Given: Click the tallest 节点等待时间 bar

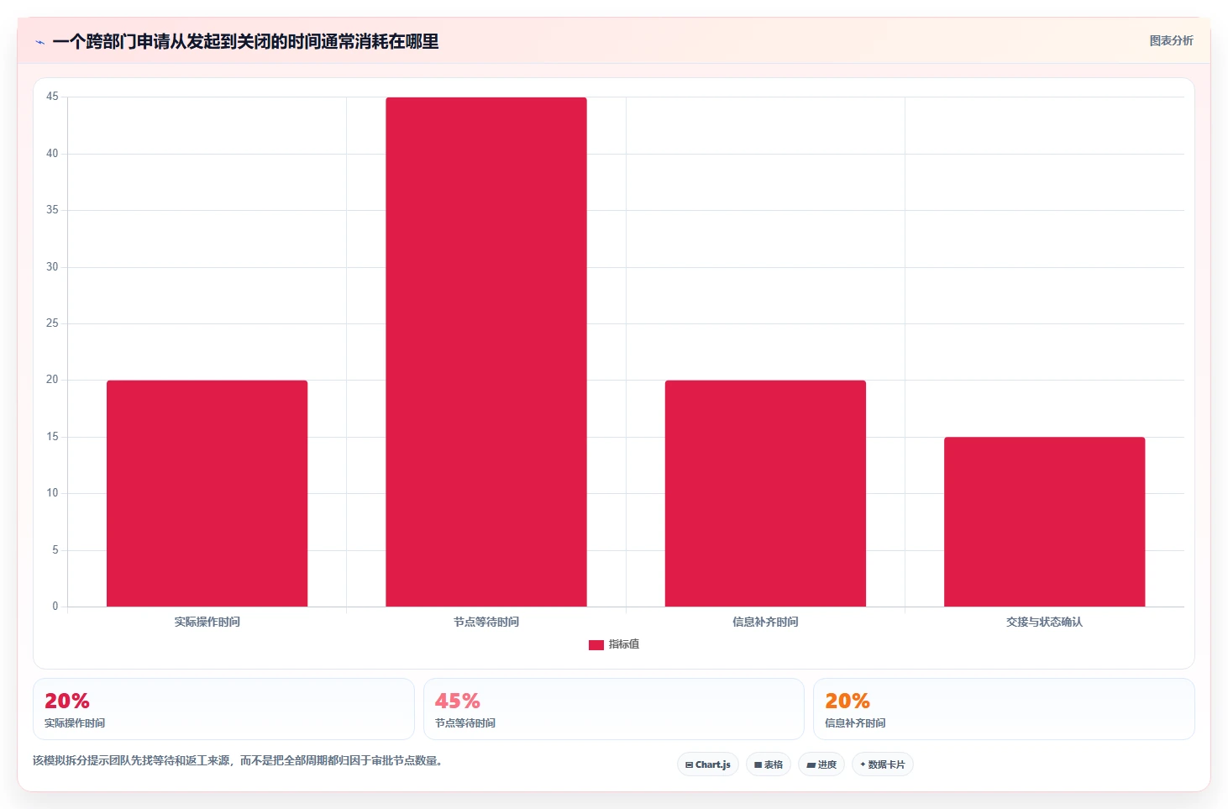Looking at the screenshot, I should pyautogui.click(x=486, y=352).
